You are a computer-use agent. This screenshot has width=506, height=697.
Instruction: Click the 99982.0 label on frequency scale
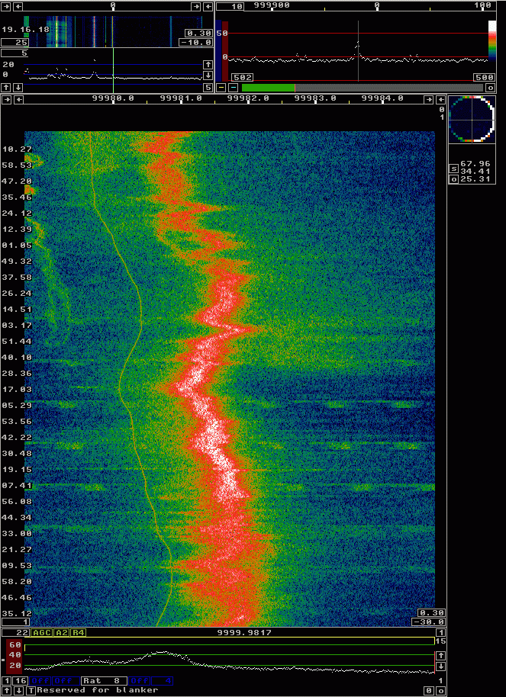248,98
